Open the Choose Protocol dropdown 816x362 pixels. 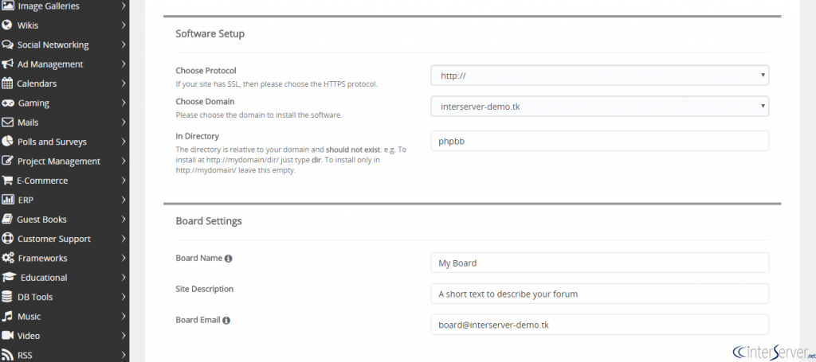tap(599, 76)
